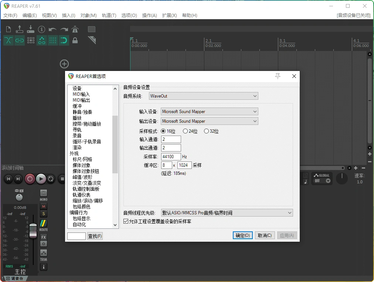The image size is (374, 282).
Task: Click the 应用 button in preferences
Action: click(x=287, y=235)
